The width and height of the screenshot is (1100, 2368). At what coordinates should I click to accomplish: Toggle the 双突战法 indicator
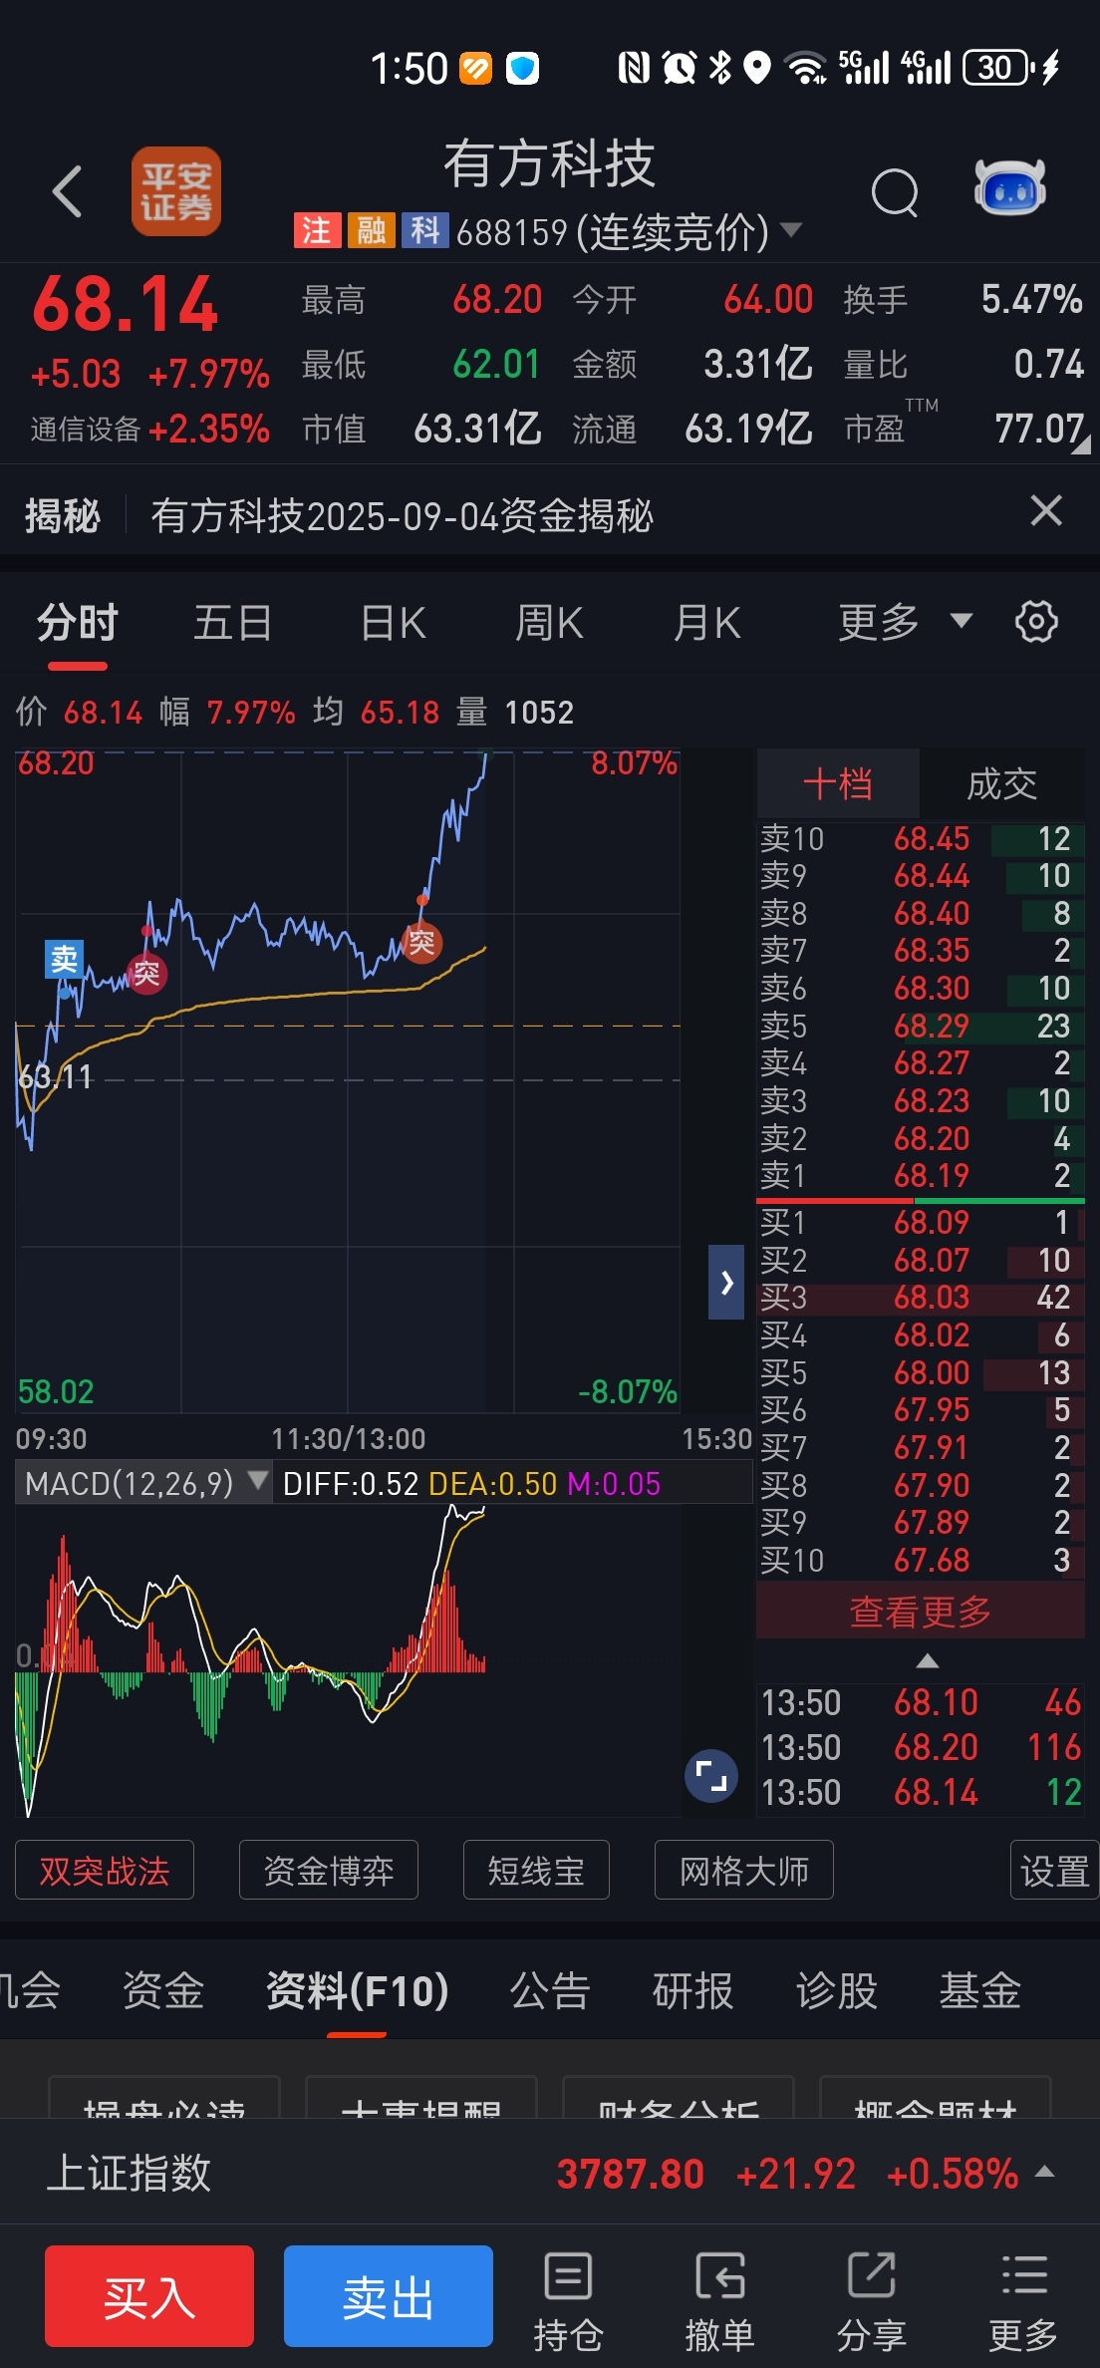coord(105,1871)
